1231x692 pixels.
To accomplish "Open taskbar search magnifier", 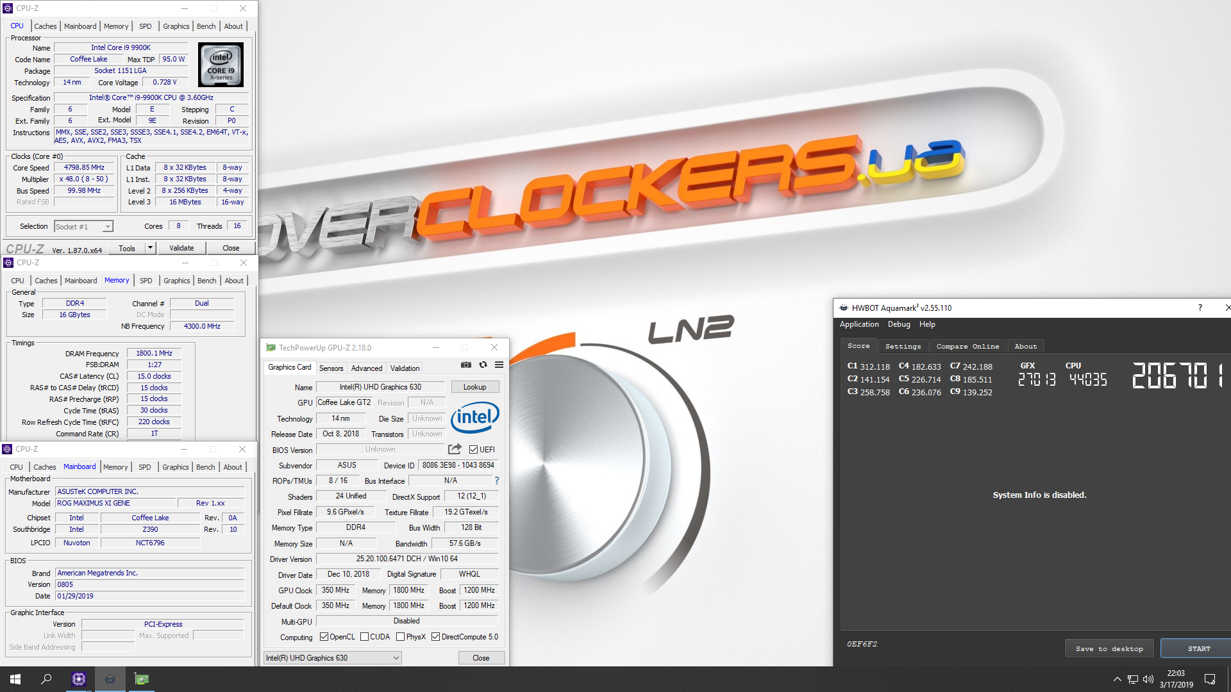I will point(46,679).
